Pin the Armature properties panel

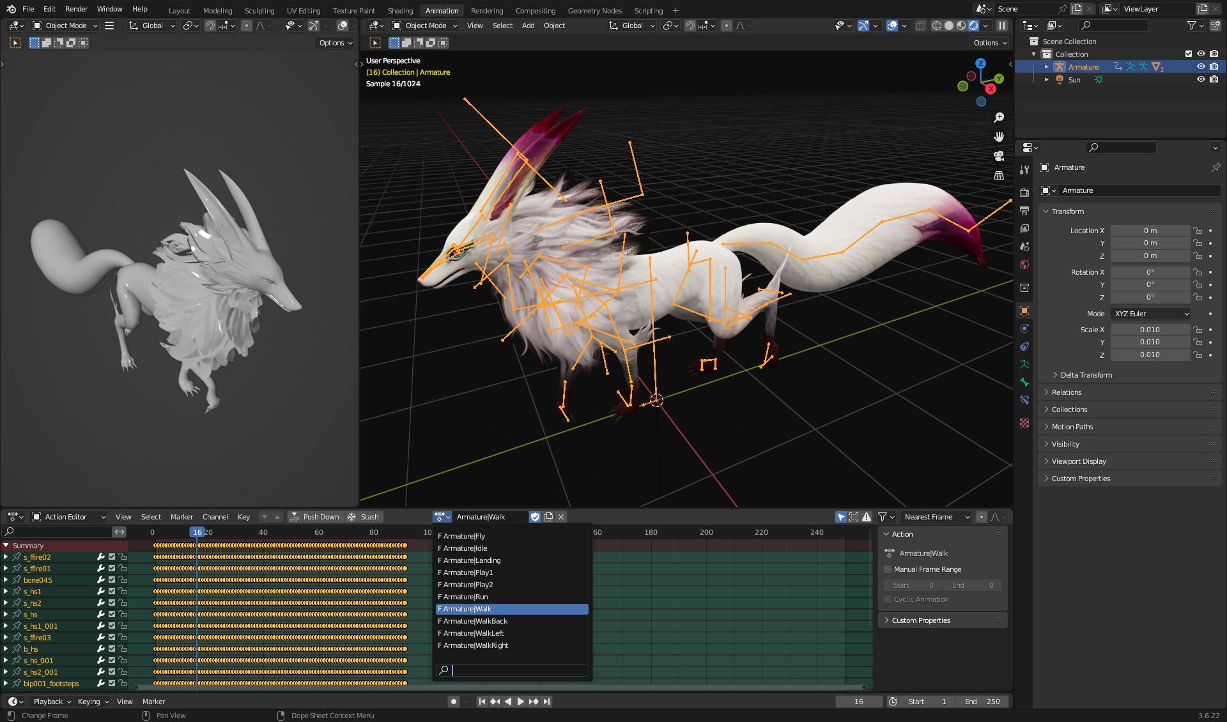click(1215, 167)
